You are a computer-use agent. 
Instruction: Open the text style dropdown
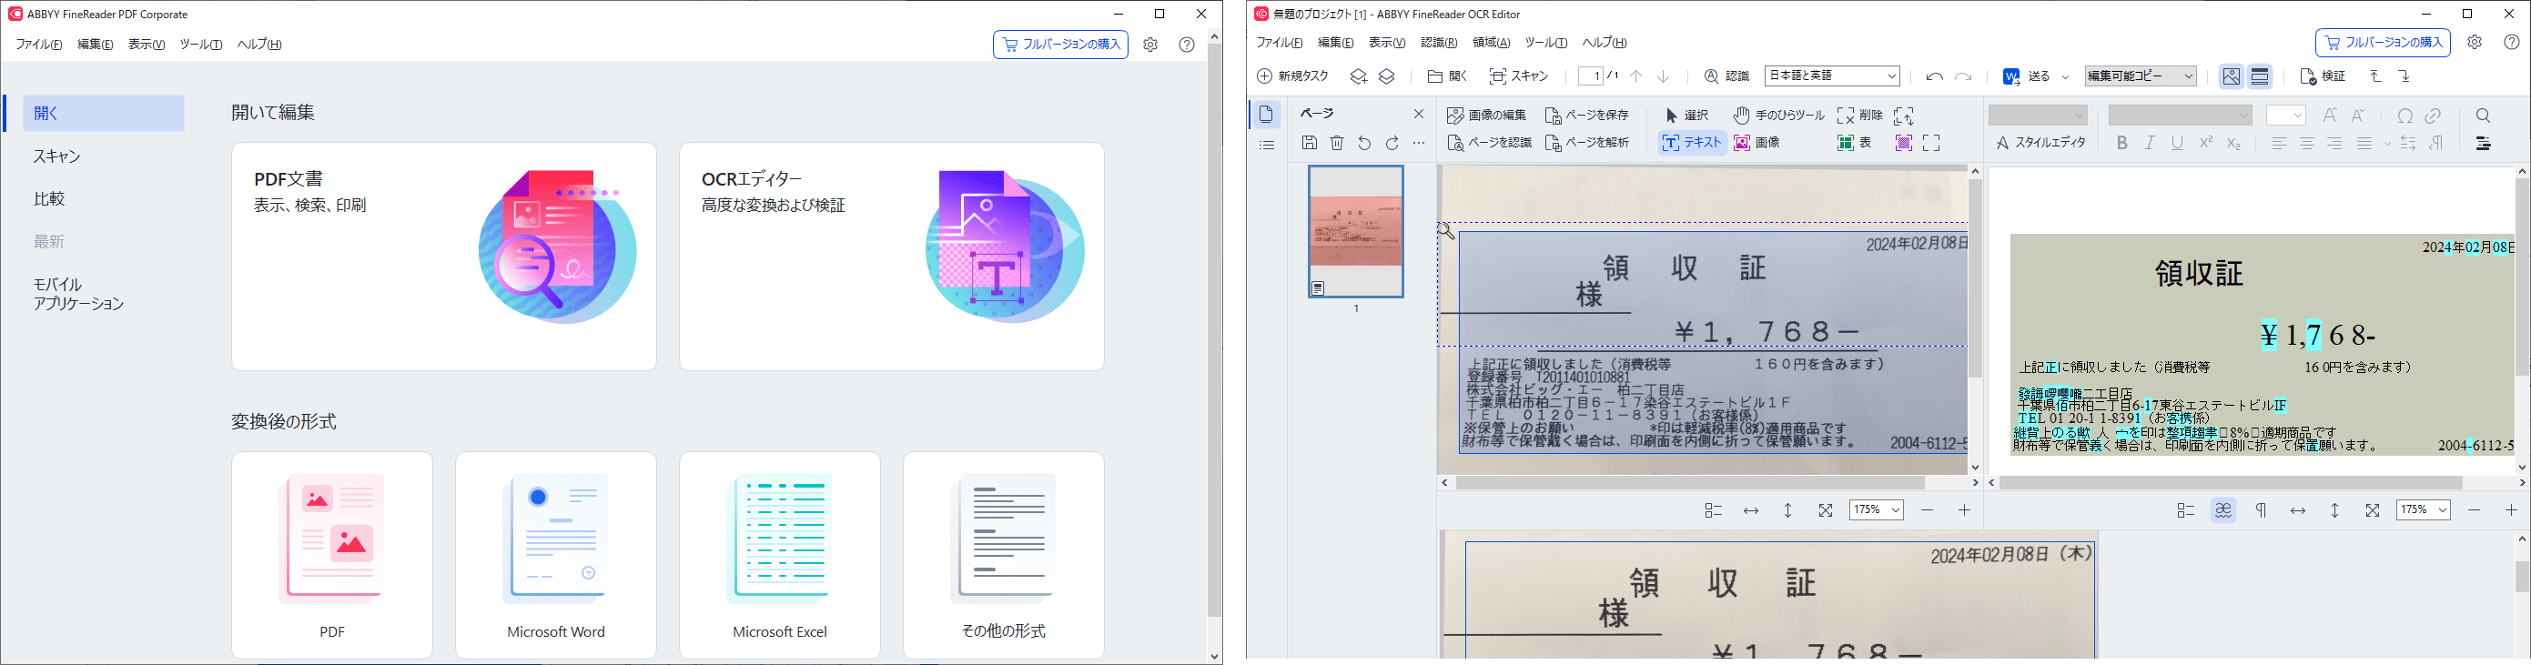coord(2037,116)
